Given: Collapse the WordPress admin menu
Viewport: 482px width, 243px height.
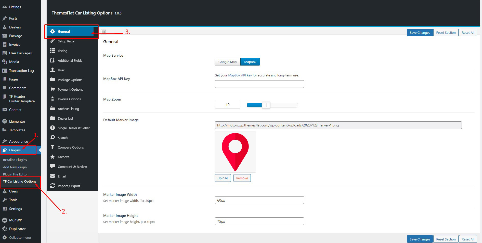Looking at the screenshot, I should pos(17,237).
